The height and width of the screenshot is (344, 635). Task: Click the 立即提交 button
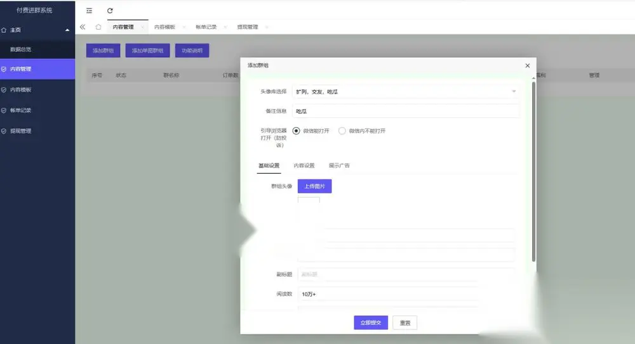pos(371,322)
